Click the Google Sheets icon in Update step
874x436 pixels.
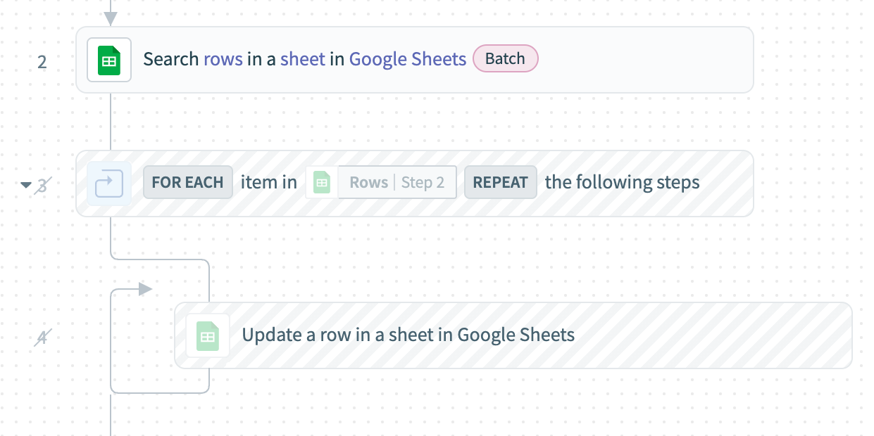tap(208, 335)
